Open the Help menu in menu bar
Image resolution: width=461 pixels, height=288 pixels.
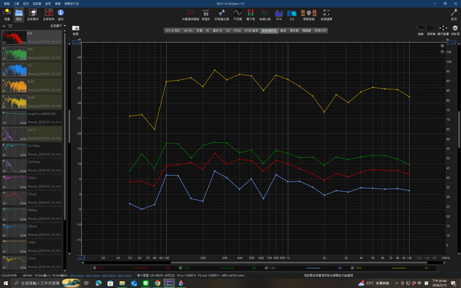click(48, 4)
